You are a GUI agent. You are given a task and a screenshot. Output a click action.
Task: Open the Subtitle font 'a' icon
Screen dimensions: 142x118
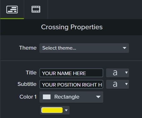[115, 84]
